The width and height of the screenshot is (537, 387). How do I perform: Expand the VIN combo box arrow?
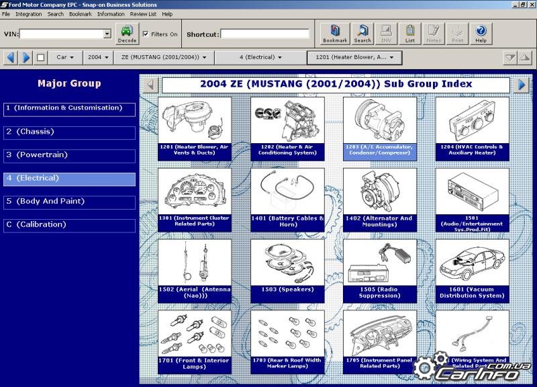[x=107, y=34]
